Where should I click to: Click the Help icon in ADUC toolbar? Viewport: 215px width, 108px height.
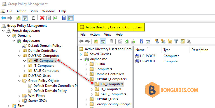tap(141, 41)
